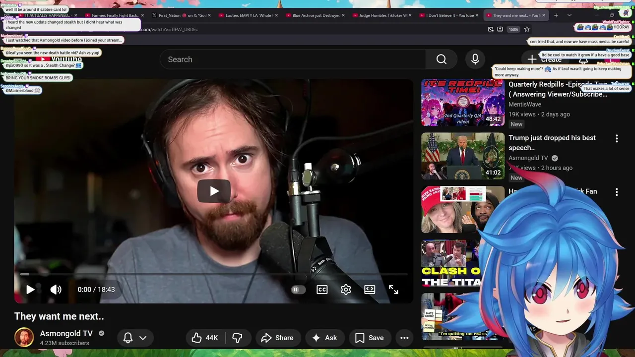
Task: Open the 'Quarterly Redpills -Episode Two' title
Action: [558, 89]
